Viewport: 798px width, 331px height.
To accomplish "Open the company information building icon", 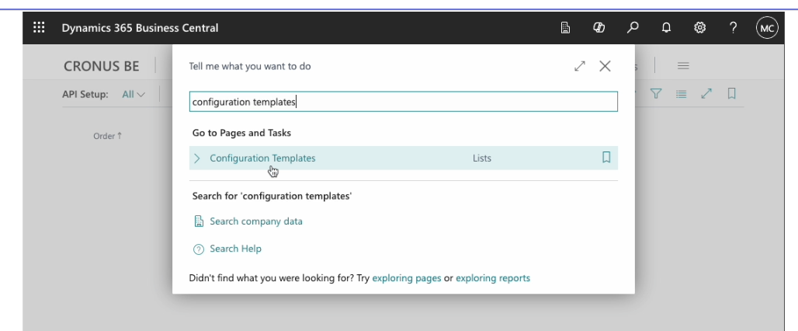I will 565,28.
